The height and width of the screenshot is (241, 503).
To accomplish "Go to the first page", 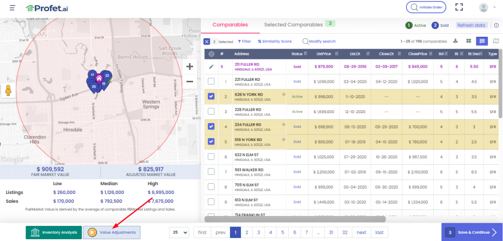I will click(x=202, y=232).
